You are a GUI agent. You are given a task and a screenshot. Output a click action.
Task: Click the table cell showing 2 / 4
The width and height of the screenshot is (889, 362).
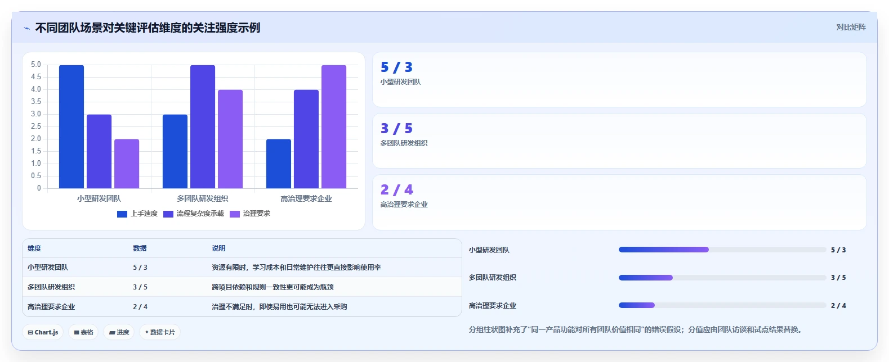coord(140,307)
